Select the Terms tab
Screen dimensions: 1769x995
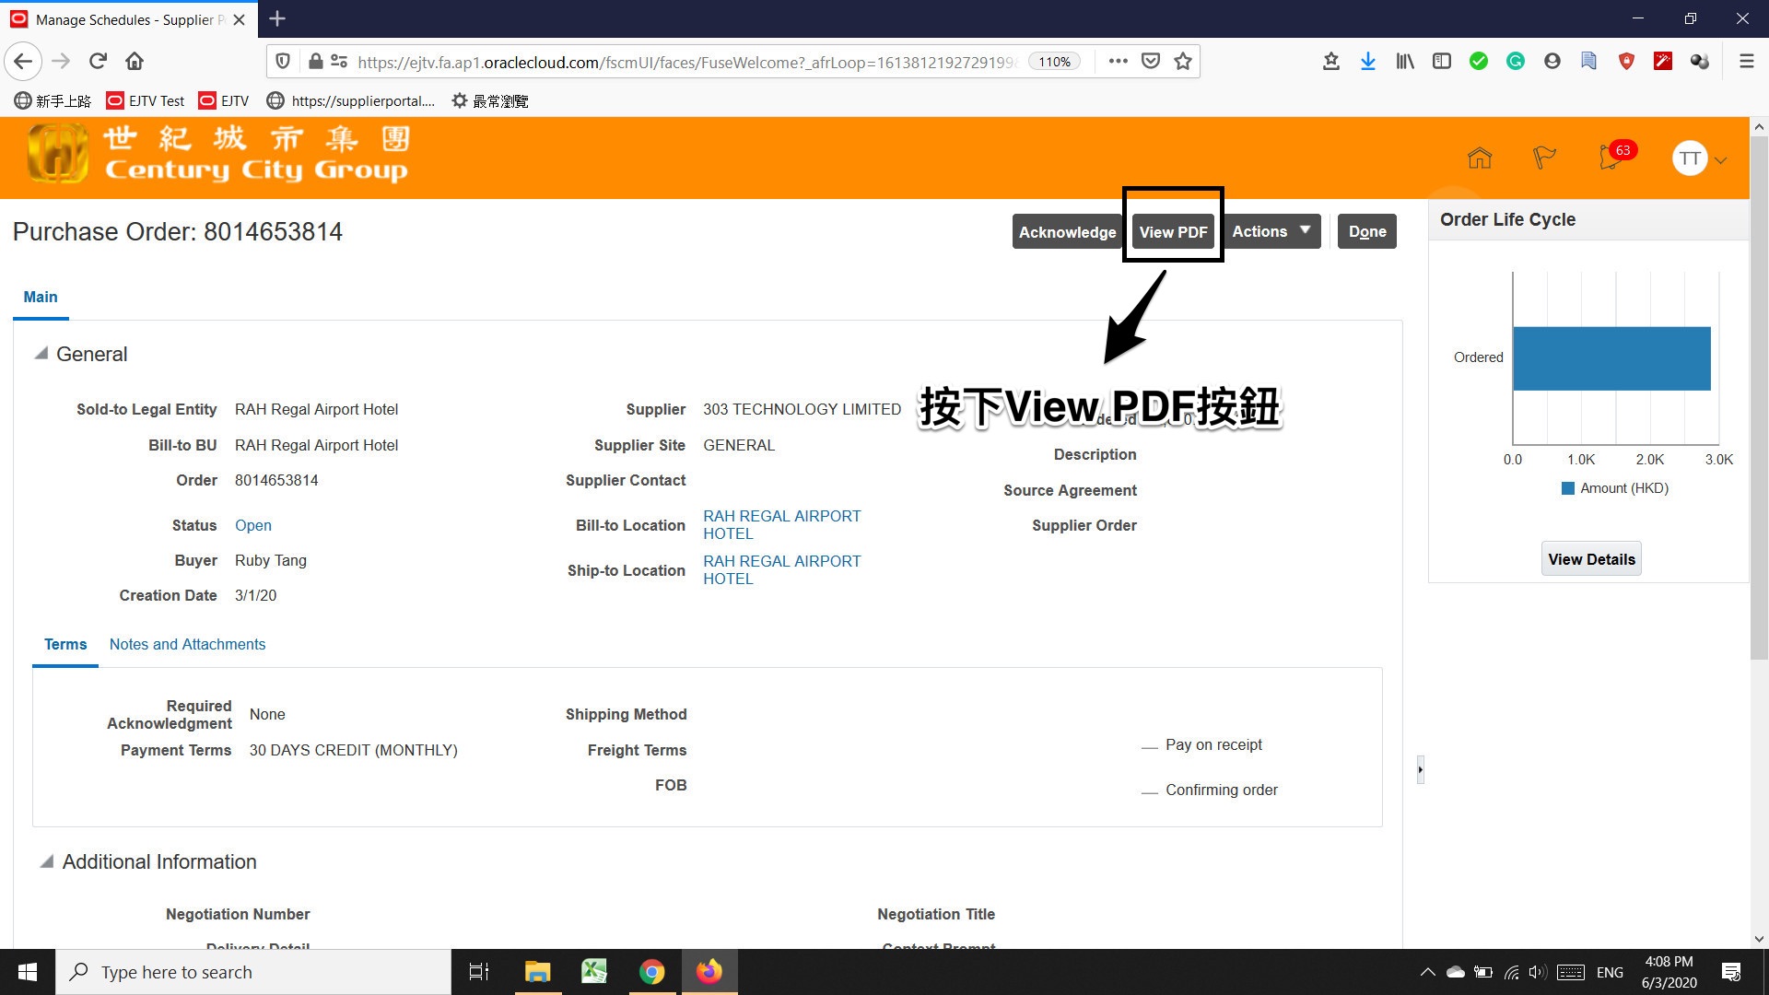(x=65, y=645)
